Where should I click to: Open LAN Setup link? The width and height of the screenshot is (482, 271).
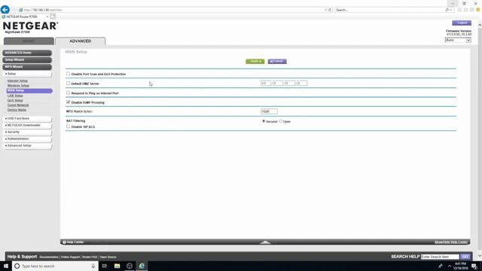pos(15,96)
